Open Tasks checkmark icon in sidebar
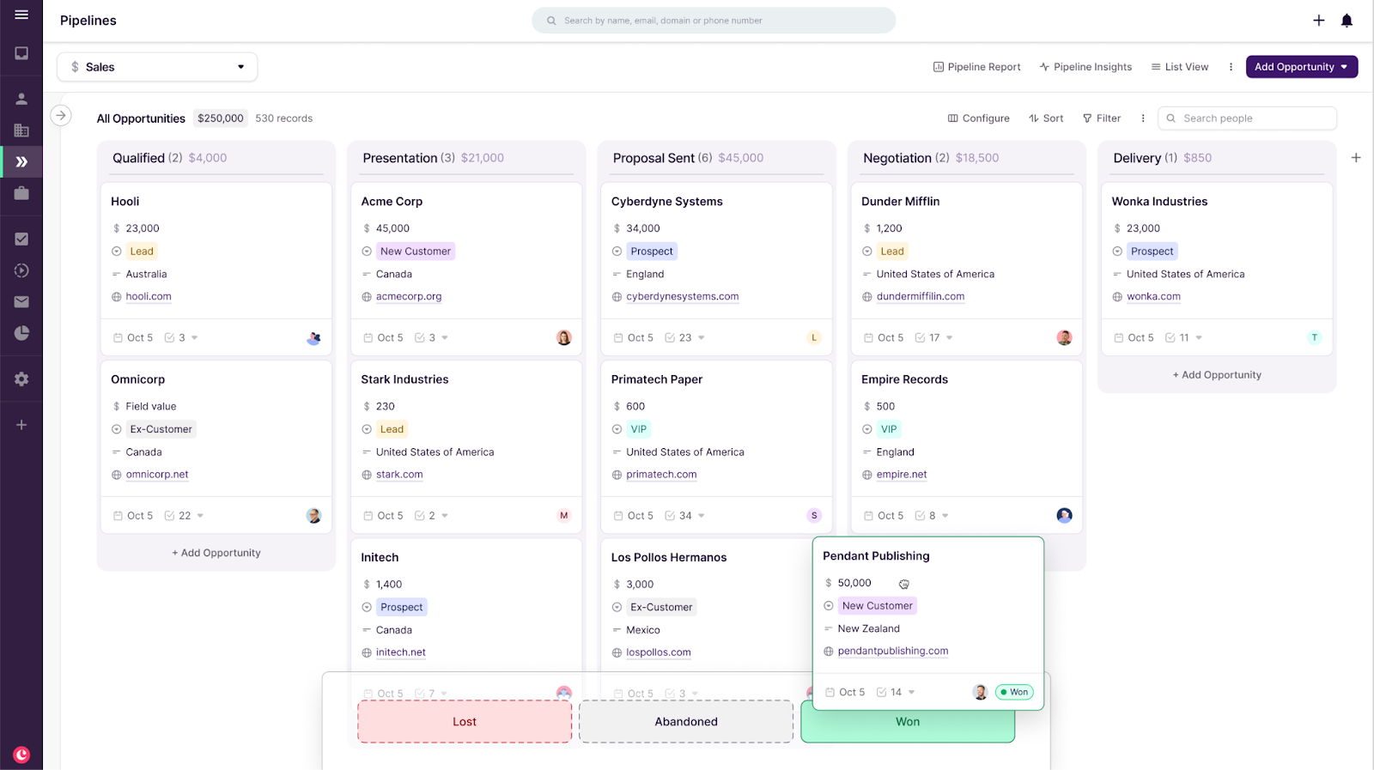Viewport: 1374px width, 770px height. coord(21,239)
